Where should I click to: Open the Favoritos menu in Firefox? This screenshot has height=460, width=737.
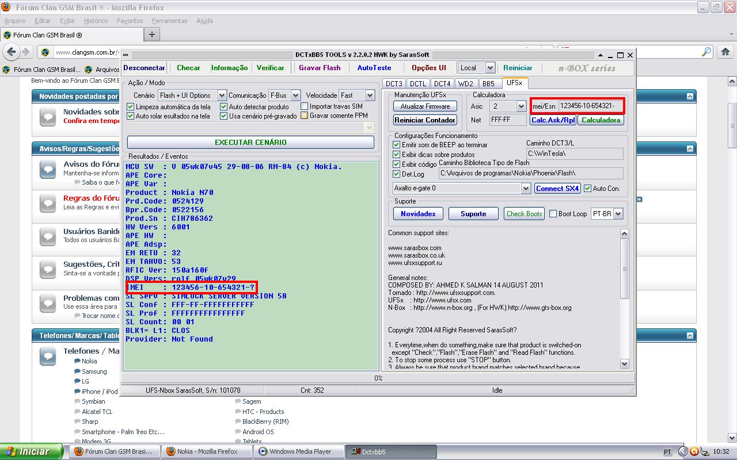click(130, 21)
